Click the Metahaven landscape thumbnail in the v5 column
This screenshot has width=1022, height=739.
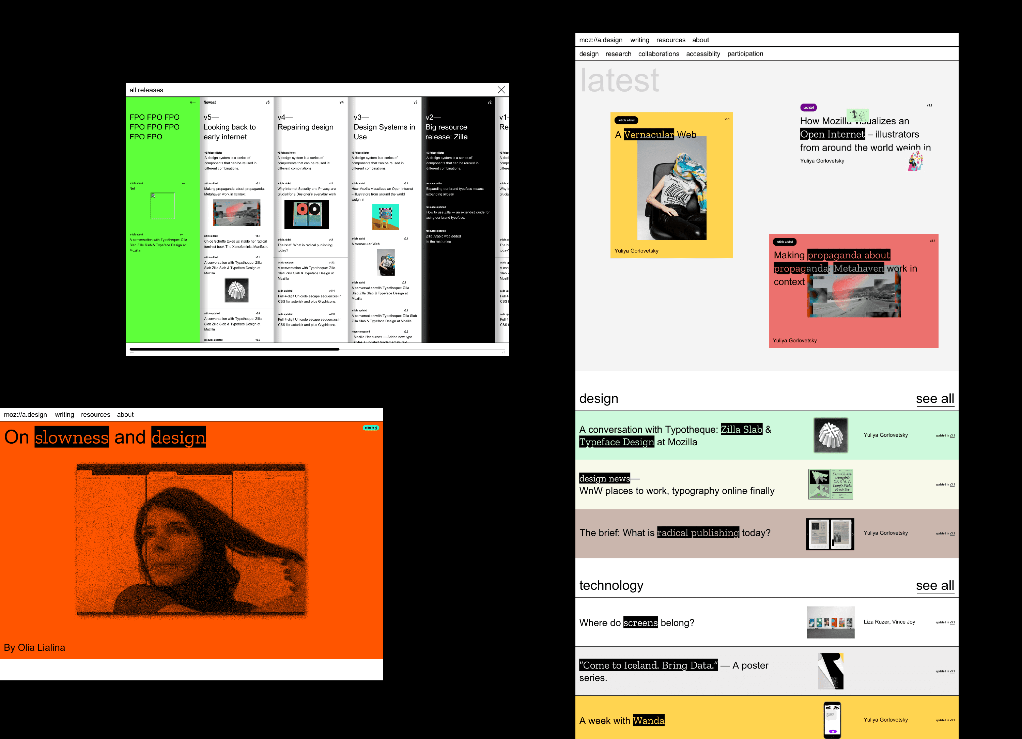tap(236, 213)
